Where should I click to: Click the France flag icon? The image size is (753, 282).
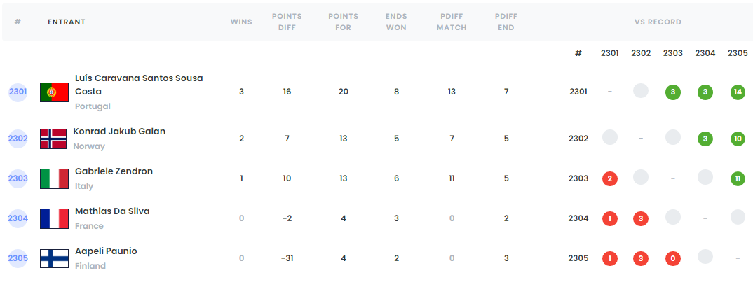pos(54,218)
